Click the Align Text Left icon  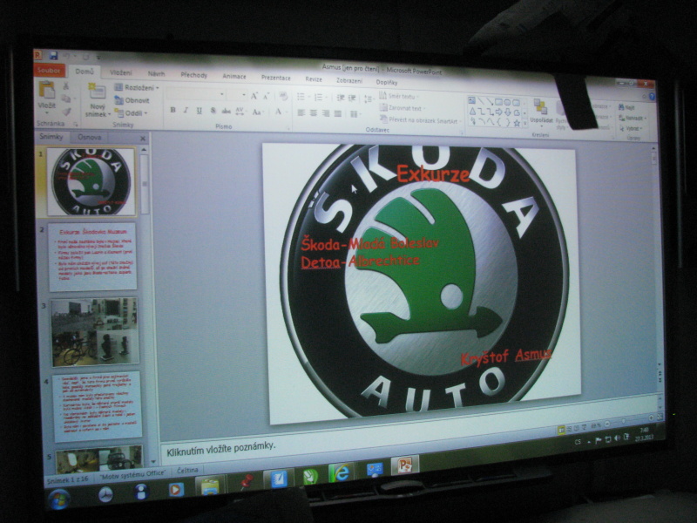301,113
